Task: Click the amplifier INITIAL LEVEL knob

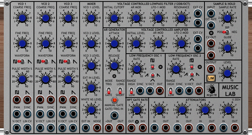Action: point(136,43)
